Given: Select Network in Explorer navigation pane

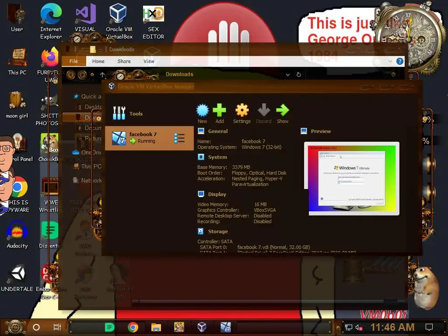Looking at the screenshot, I should point(87,180).
